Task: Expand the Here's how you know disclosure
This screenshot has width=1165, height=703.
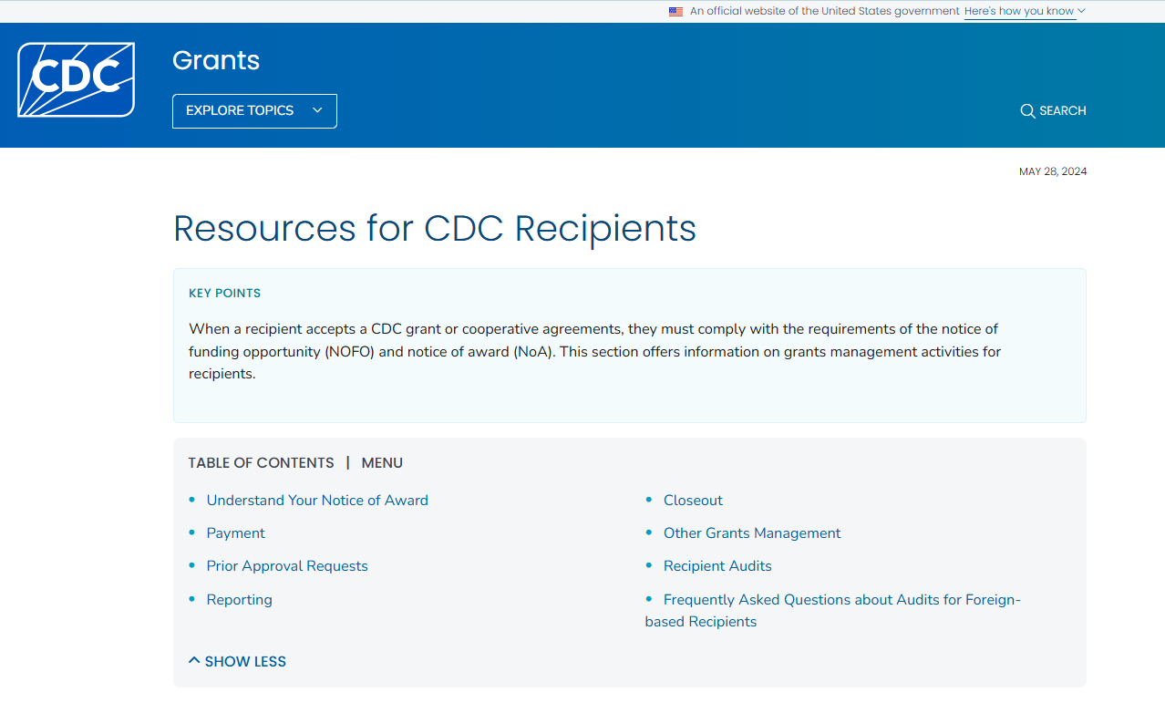Action: coord(1020,11)
